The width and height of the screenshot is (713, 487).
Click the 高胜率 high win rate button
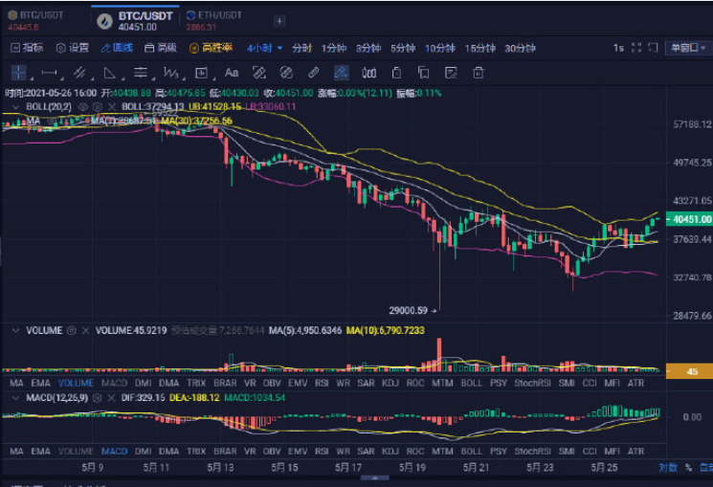(x=211, y=48)
